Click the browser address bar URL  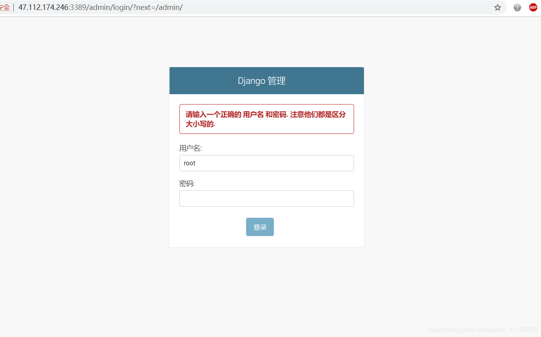(100, 8)
